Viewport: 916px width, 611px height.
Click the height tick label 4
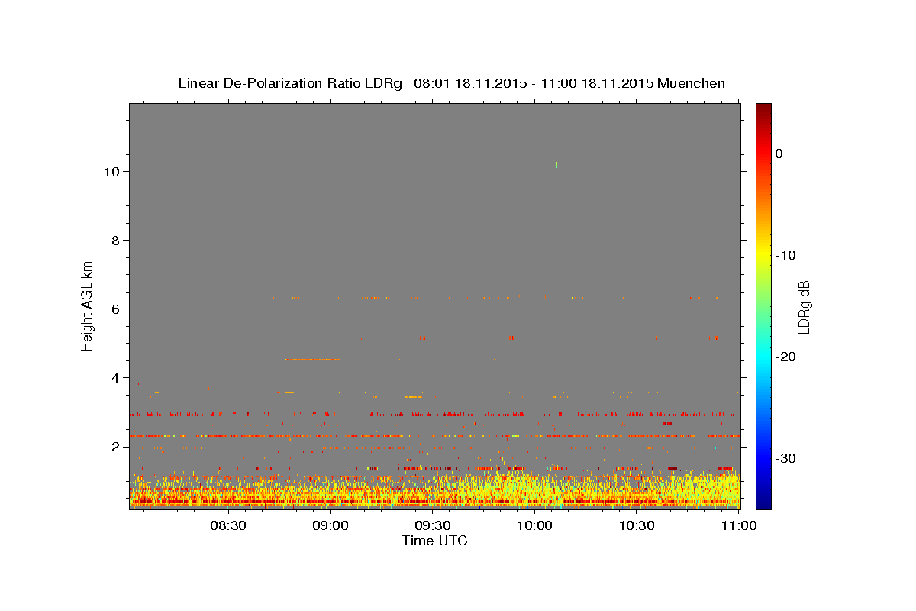coord(115,378)
